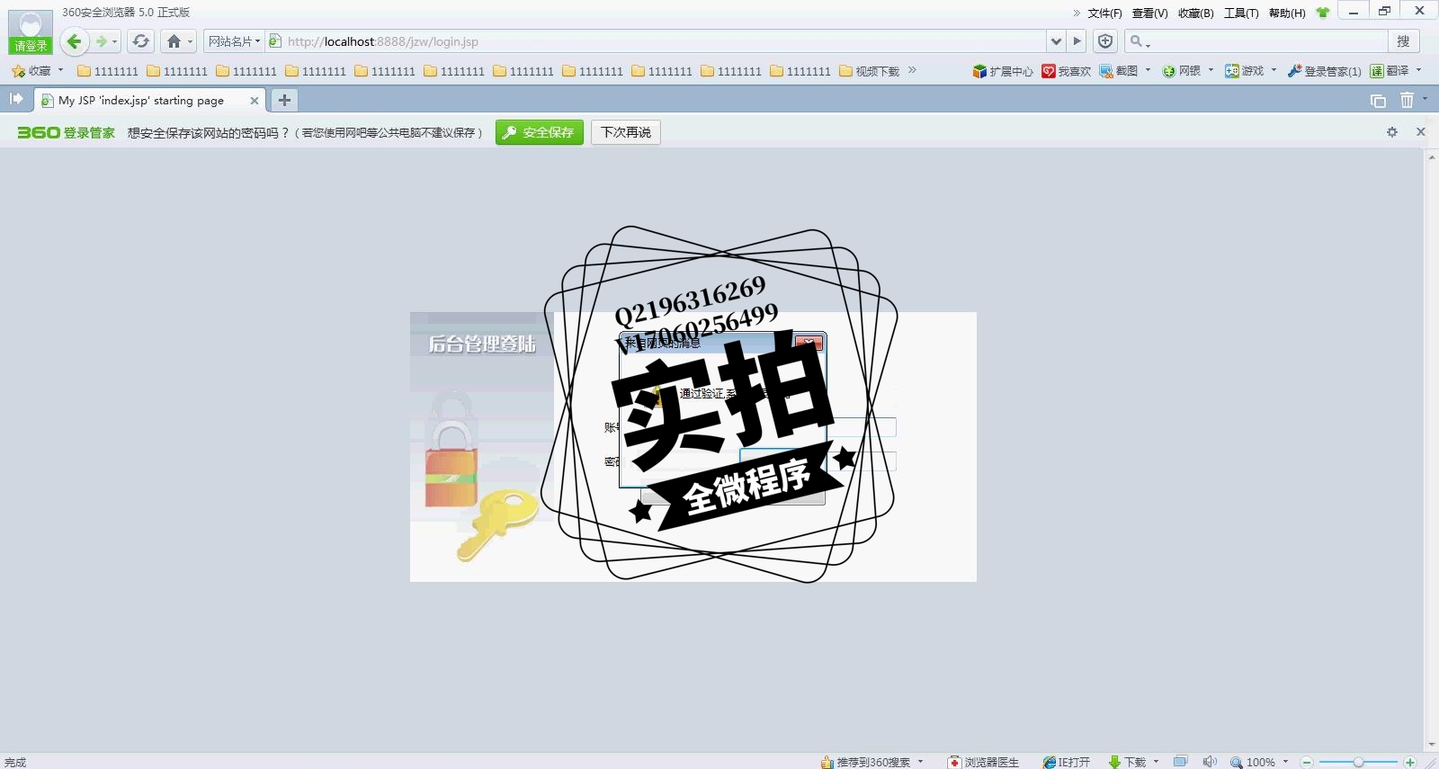The width and height of the screenshot is (1439, 769).
Task: Open the 收藏 dropdown arrow
Action: pyautogui.click(x=60, y=70)
